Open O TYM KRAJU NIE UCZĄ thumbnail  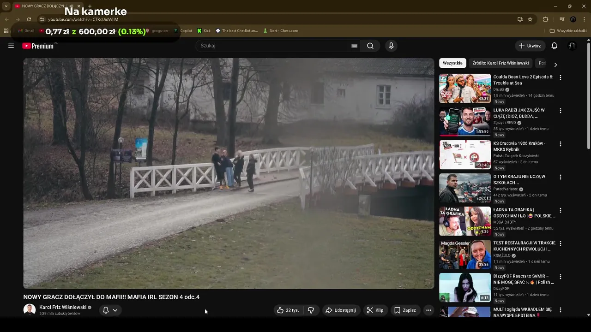click(x=465, y=188)
